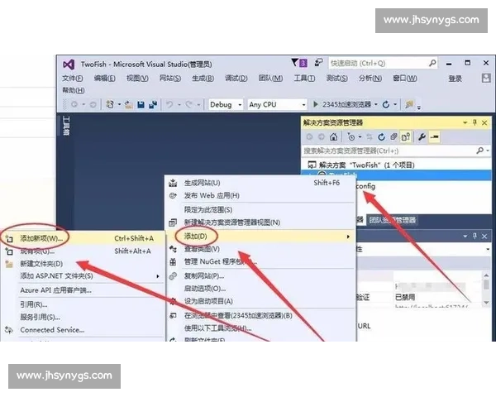
Task: Toggle Show All Files in Solution Explorer
Action: pyautogui.click(x=406, y=136)
